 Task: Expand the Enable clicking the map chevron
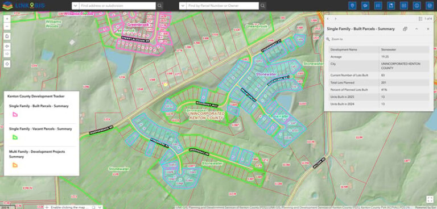pos(100,207)
